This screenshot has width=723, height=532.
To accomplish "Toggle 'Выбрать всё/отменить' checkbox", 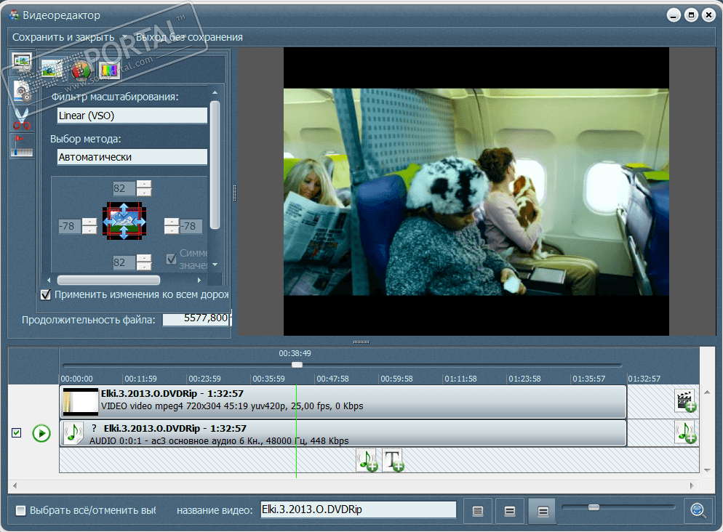I will tap(21, 510).
